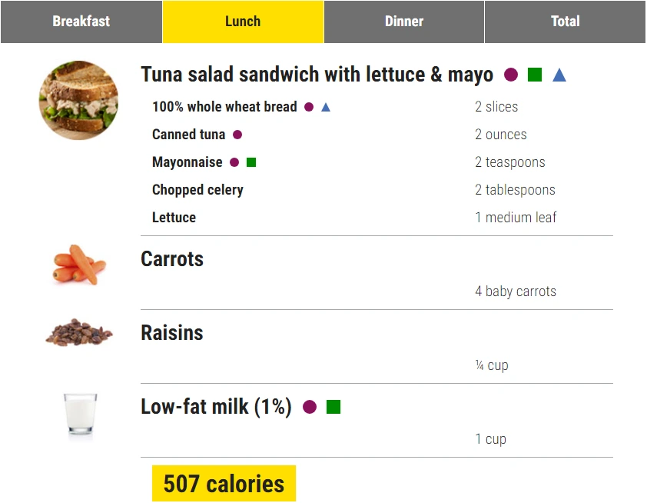Screen dimensions: 647x503
Task: Click purple circle next to whole wheat bread
Action: click(309, 107)
